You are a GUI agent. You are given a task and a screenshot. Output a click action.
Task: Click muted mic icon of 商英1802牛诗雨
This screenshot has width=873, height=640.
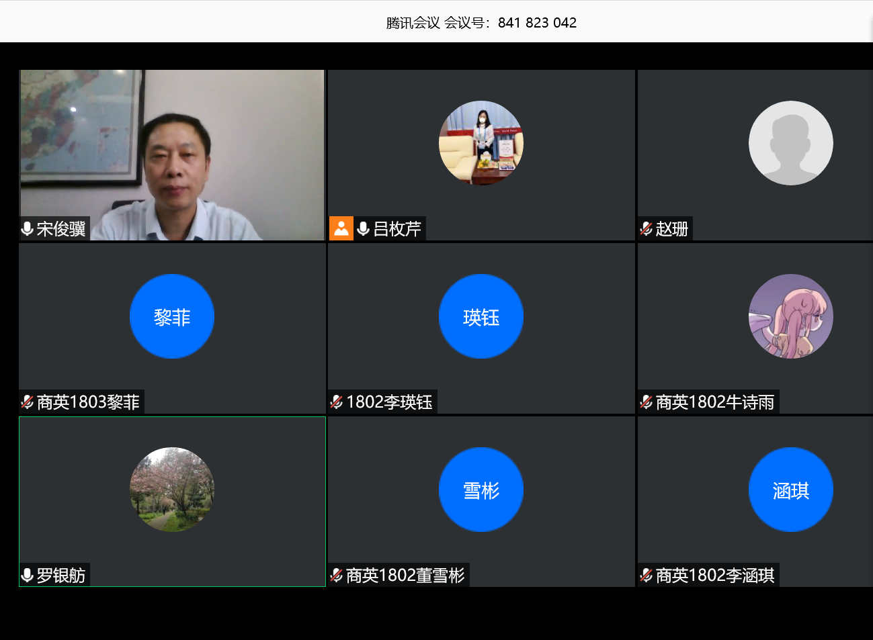tap(646, 402)
